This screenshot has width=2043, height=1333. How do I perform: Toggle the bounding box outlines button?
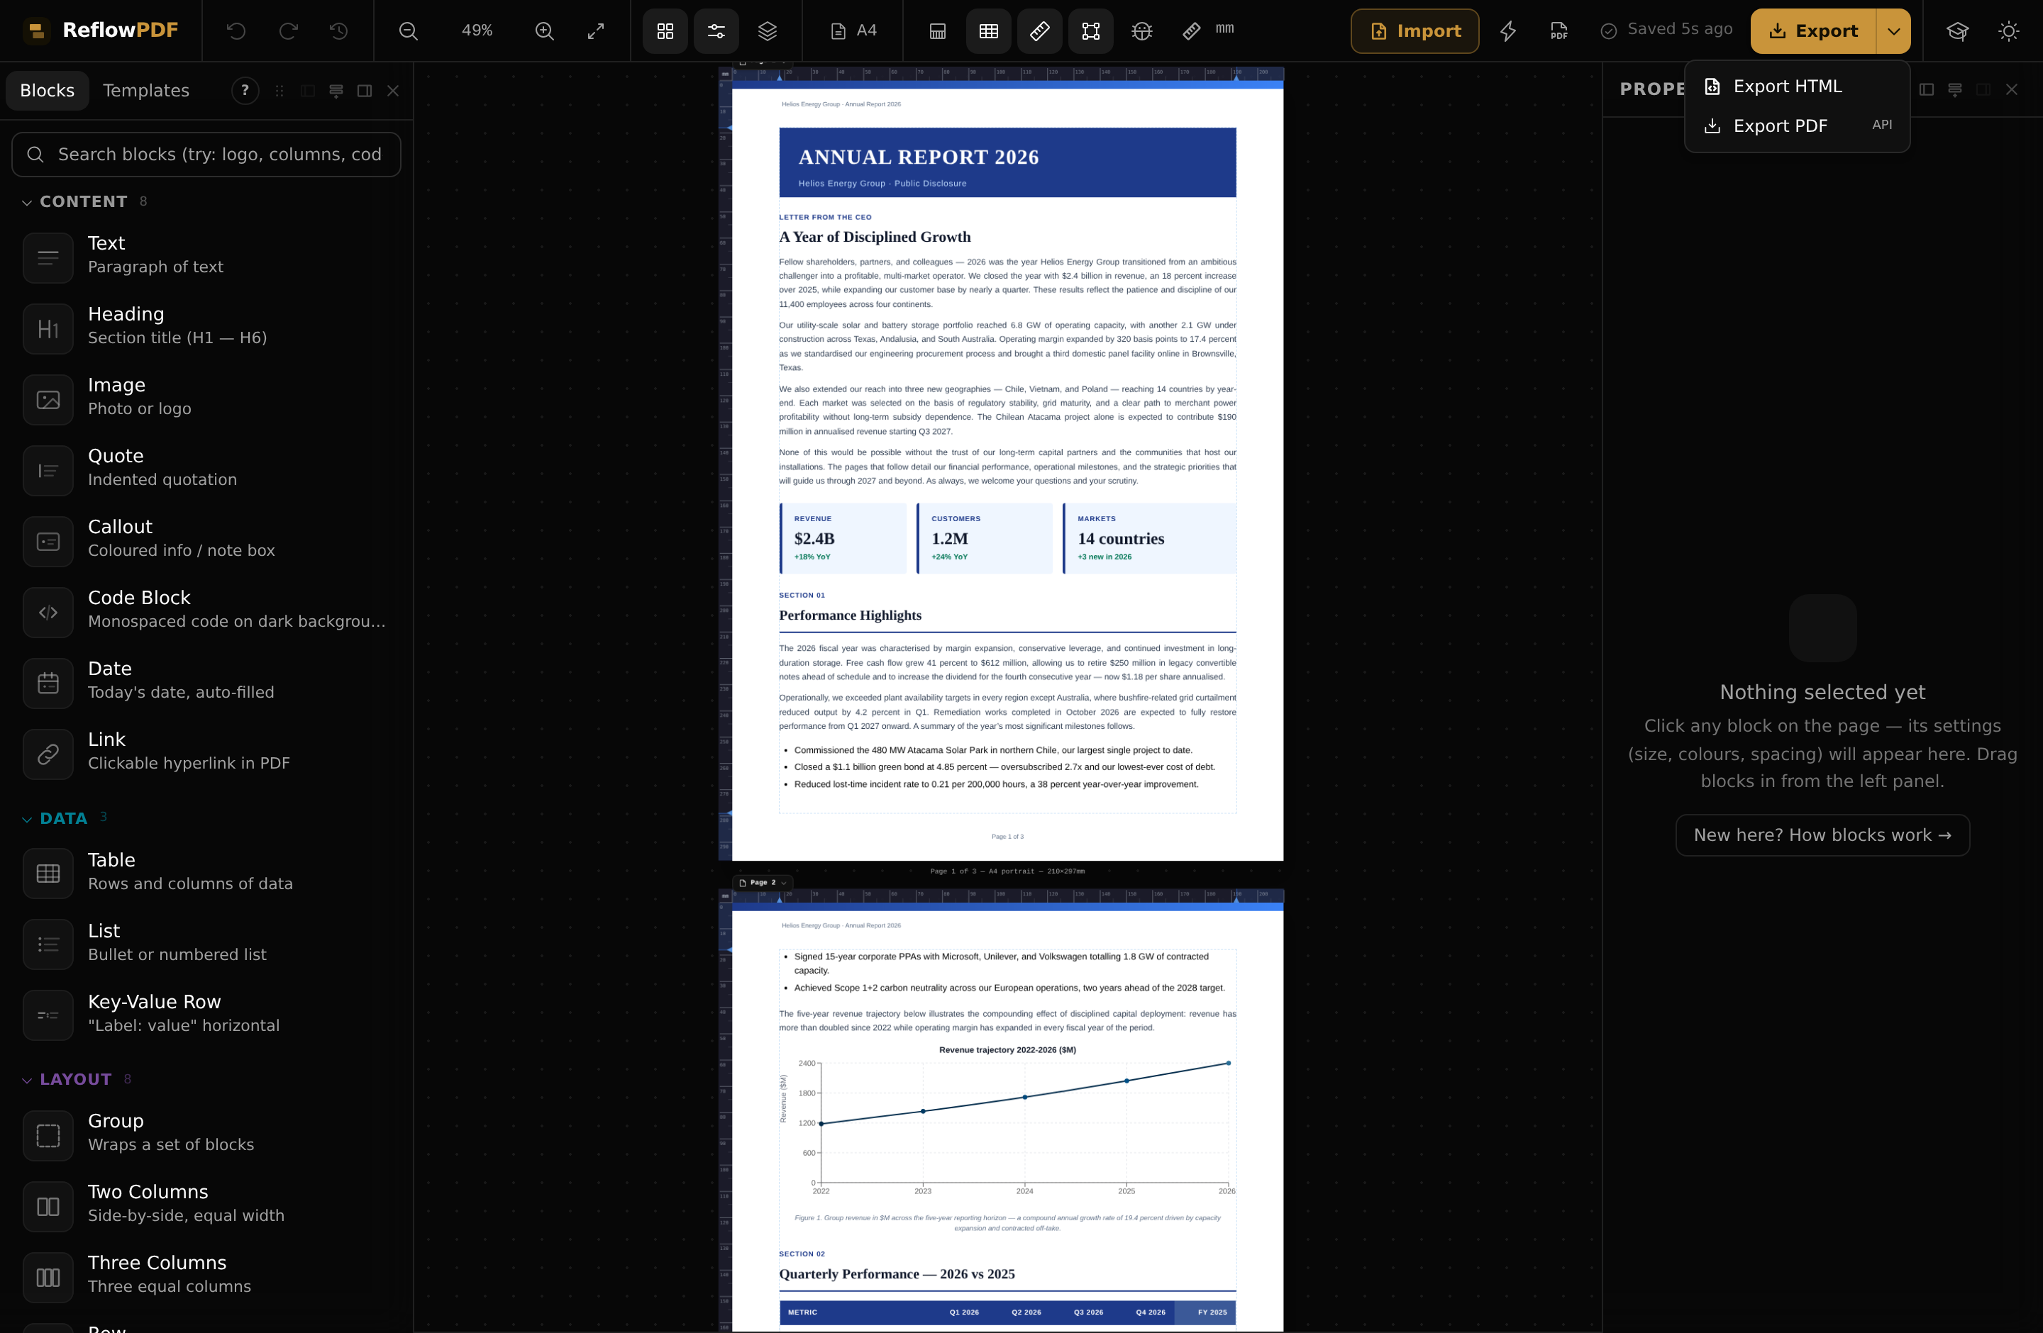pyautogui.click(x=1091, y=31)
